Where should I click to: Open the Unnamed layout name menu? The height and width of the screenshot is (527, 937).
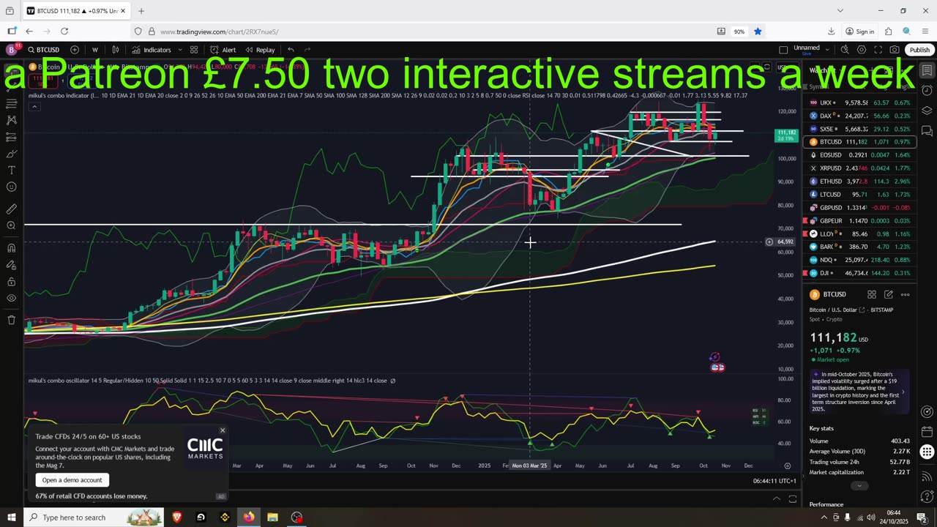[x=810, y=50]
